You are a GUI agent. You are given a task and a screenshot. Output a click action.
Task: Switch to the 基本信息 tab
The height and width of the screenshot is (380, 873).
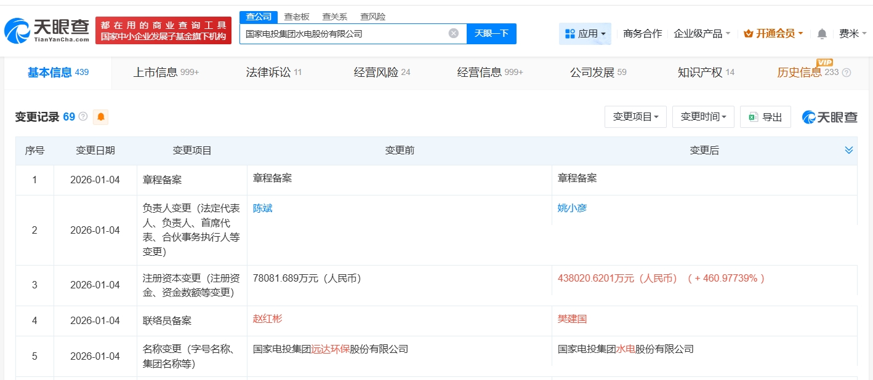58,73
